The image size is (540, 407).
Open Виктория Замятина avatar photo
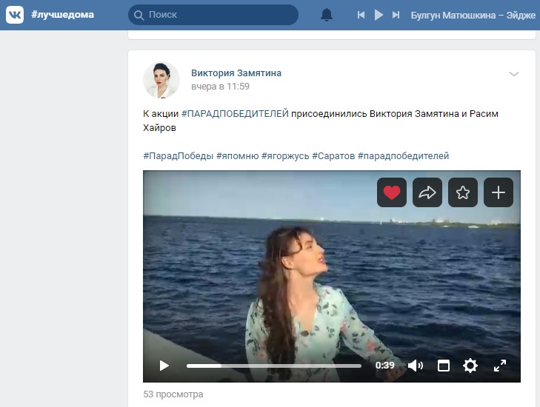[x=161, y=80]
